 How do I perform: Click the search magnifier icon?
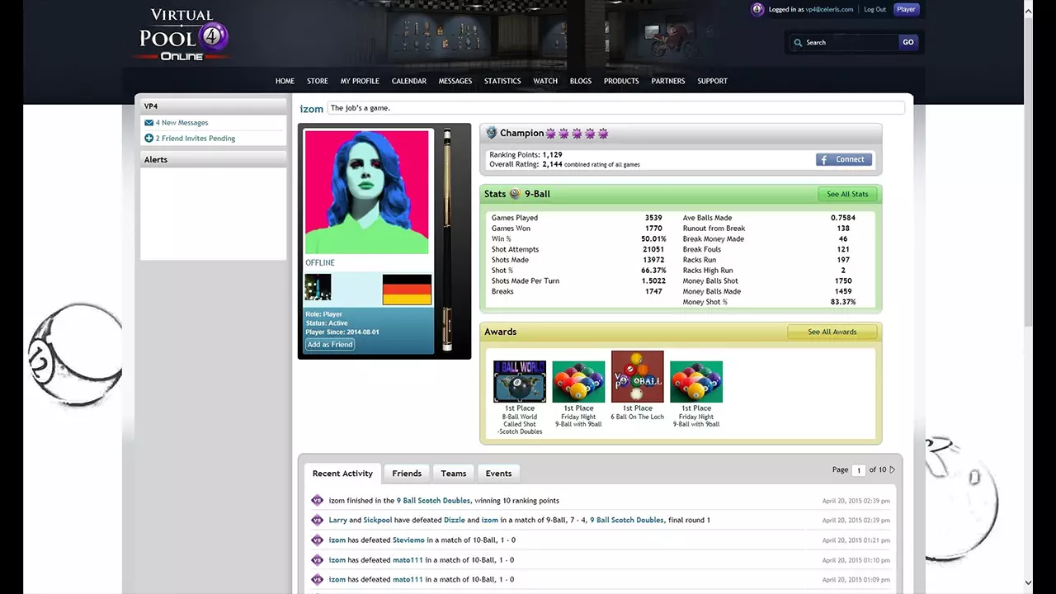(x=798, y=43)
